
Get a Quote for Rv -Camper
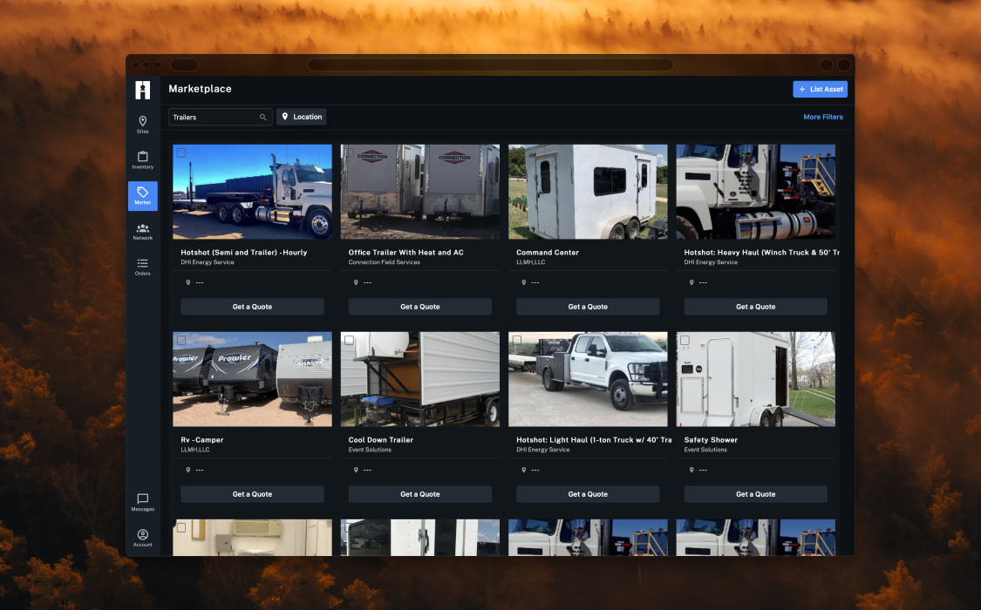tap(252, 494)
